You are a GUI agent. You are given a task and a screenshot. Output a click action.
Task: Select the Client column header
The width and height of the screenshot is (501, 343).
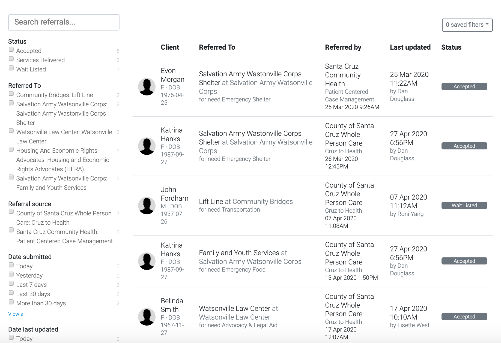pos(170,47)
